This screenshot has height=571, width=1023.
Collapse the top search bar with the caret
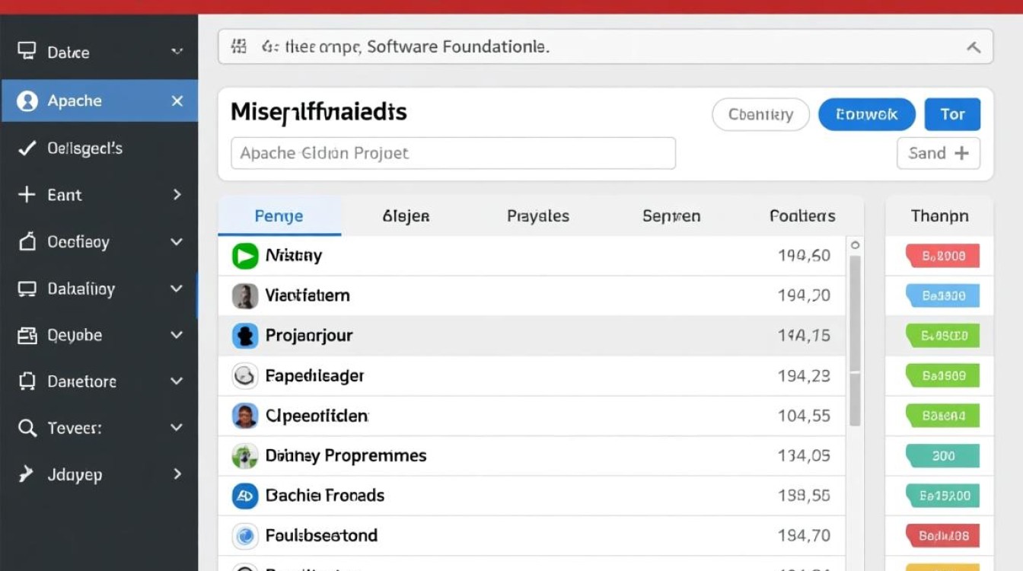click(x=973, y=47)
